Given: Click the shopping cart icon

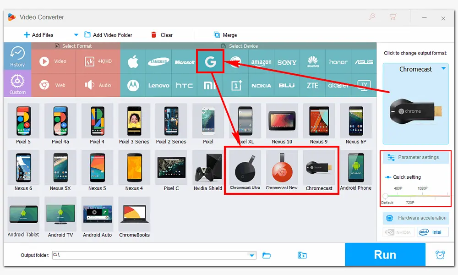Looking at the screenshot, I should tap(393, 17).
